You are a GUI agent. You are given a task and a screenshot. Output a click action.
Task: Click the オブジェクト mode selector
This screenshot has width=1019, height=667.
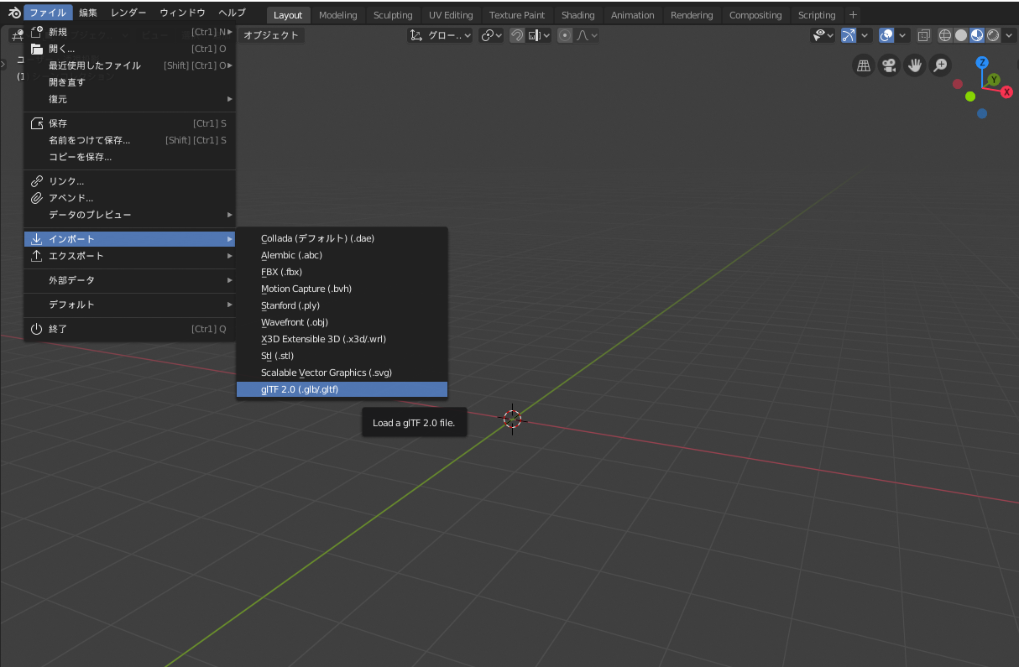click(270, 36)
